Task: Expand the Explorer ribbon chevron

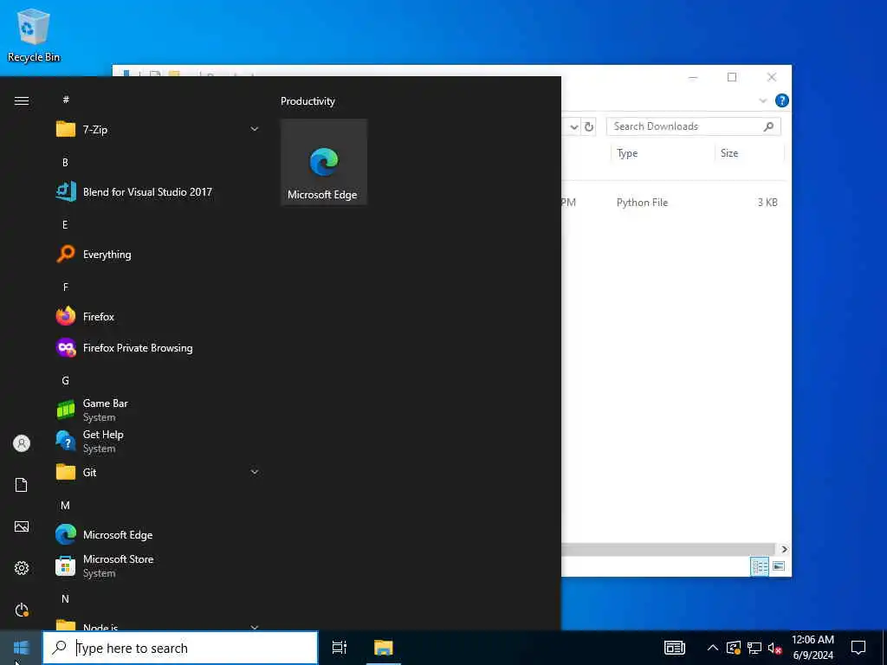Action: [x=762, y=100]
